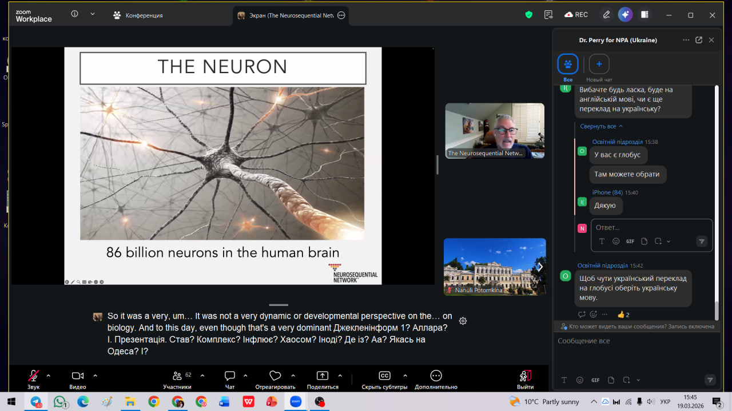Select the Все chat tab
The height and width of the screenshot is (411, 732).
click(568, 65)
